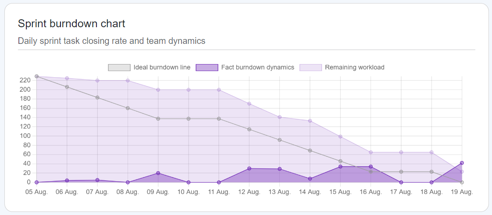Image resolution: width=492 pixels, height=215 pixels.
Task: Click the Ideal burndown point on 06 Aug.
Action: point(67,87)
